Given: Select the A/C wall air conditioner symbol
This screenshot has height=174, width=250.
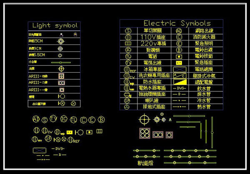Looking at the screenshot, I should [180, 76].
